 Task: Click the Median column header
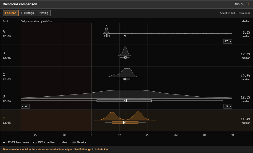click(246, 21)
